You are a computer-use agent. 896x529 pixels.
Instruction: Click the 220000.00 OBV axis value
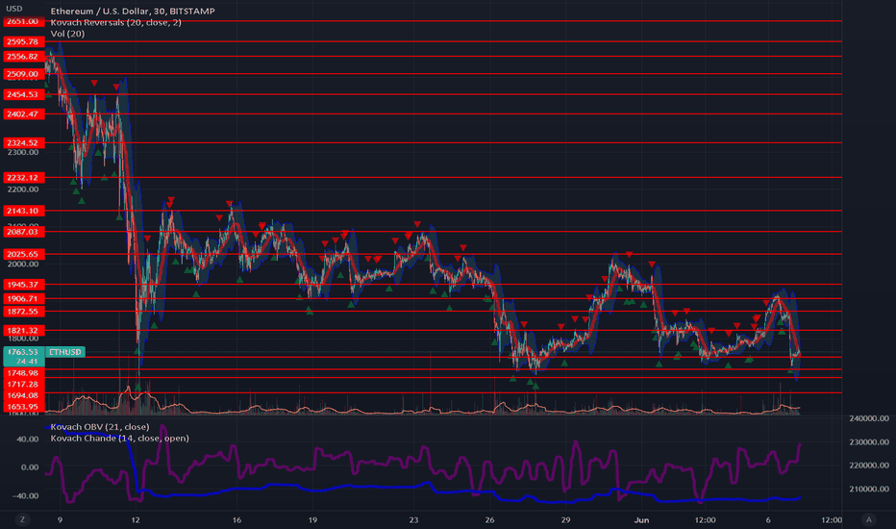click(x=869, y=466)
